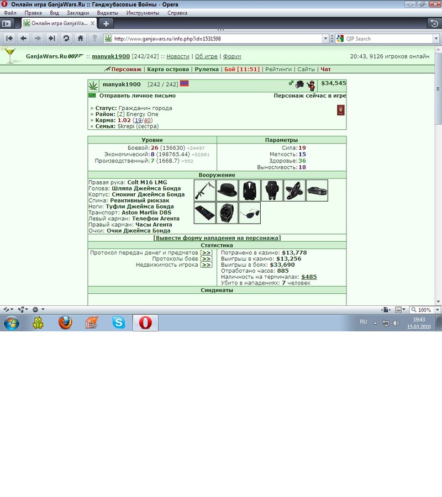The width and height of the screenshot is (442, 497).
Task: Go back with the Back arrow button
Action: (x=23, y=39)
